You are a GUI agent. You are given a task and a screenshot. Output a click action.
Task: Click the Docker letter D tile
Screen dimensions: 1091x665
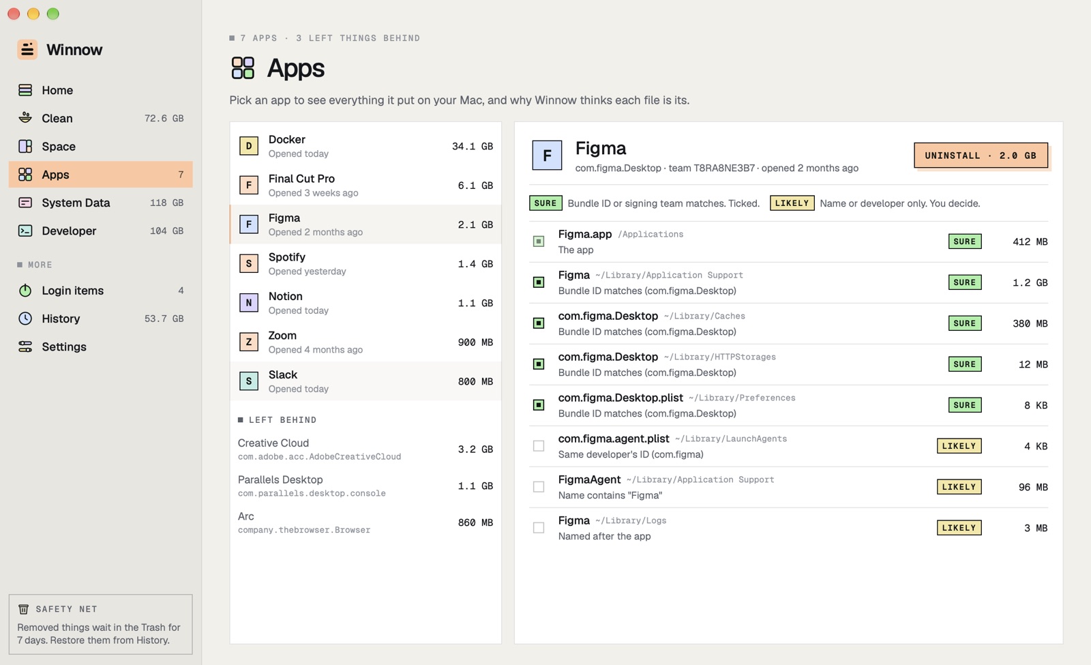pos(249,146)
